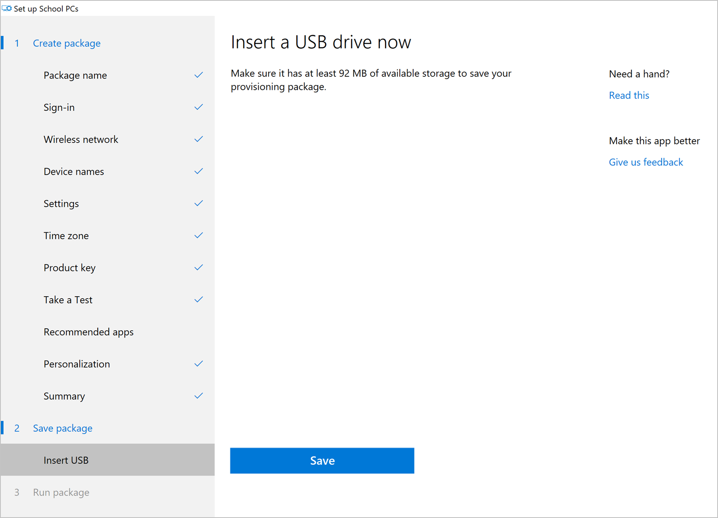This screenshot has width=718, height=518.
Task: Click the Sign-in completed checkmark
Action: [199, 107]
